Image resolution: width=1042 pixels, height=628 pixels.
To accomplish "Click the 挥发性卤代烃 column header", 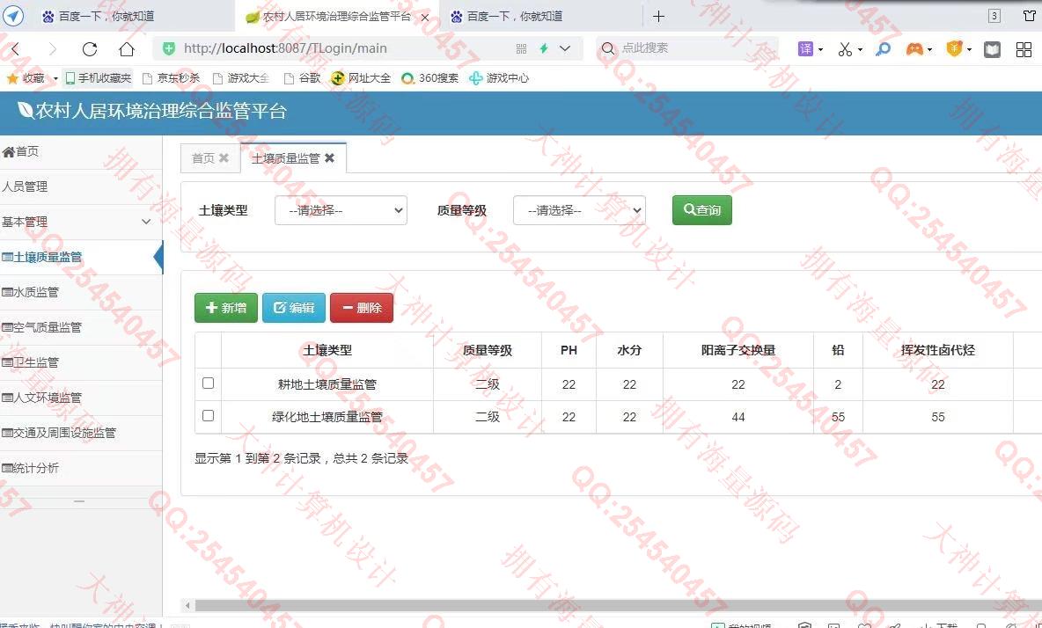I will [937, 351].
